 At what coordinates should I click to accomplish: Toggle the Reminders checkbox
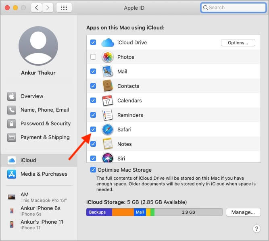pyautogui.click(x=93, y=115)
